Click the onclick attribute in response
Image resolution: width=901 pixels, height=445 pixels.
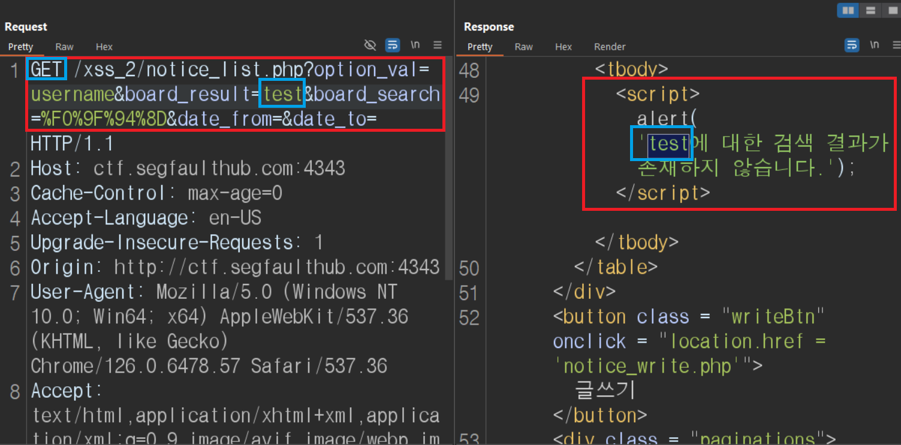(x=590, y=341)
